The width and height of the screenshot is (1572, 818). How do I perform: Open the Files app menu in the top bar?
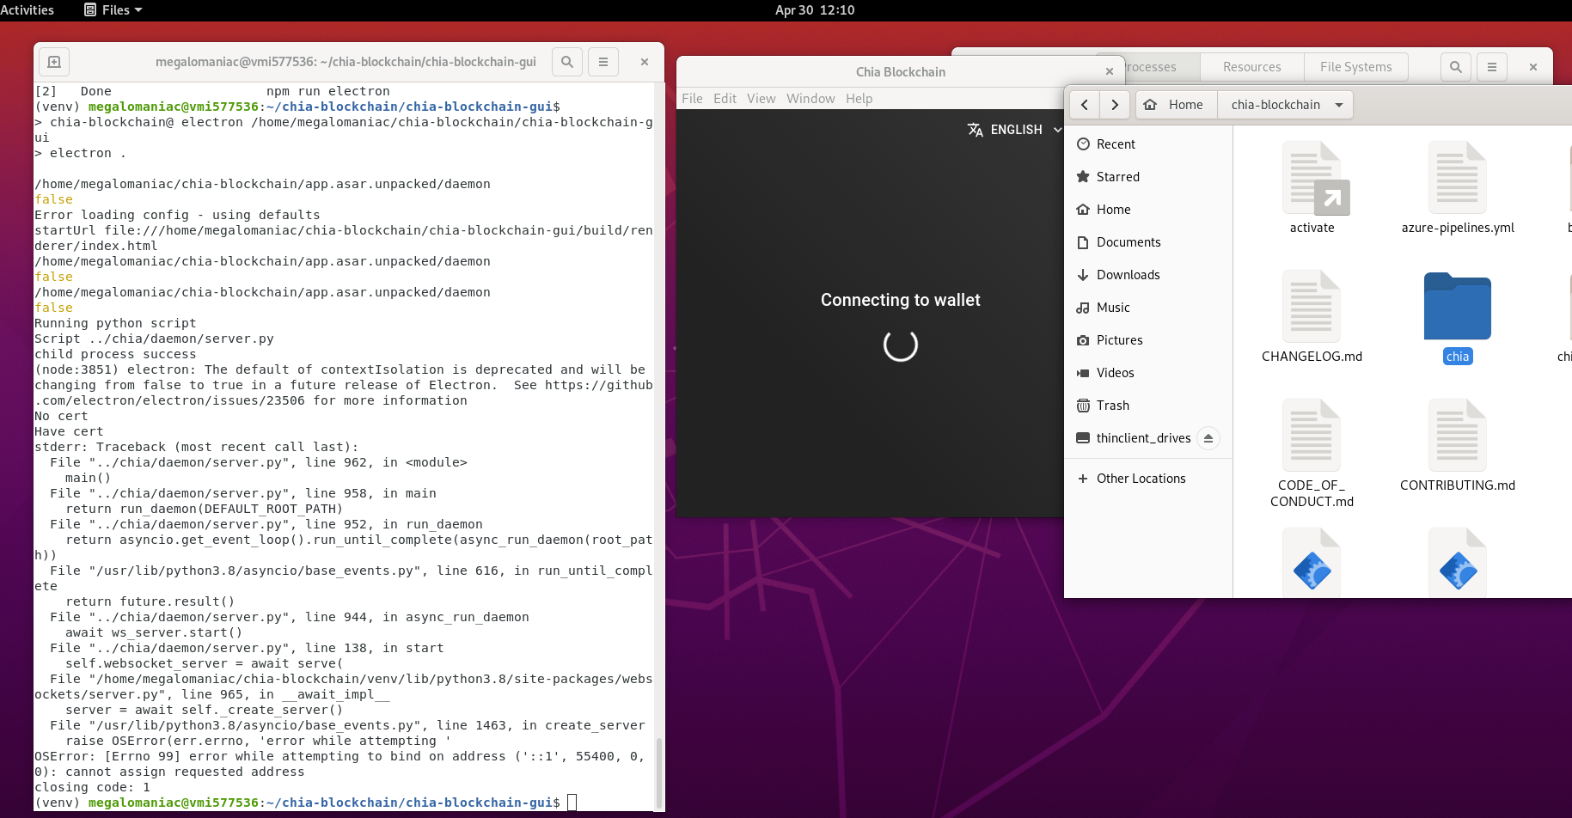(x=113, y=10)
